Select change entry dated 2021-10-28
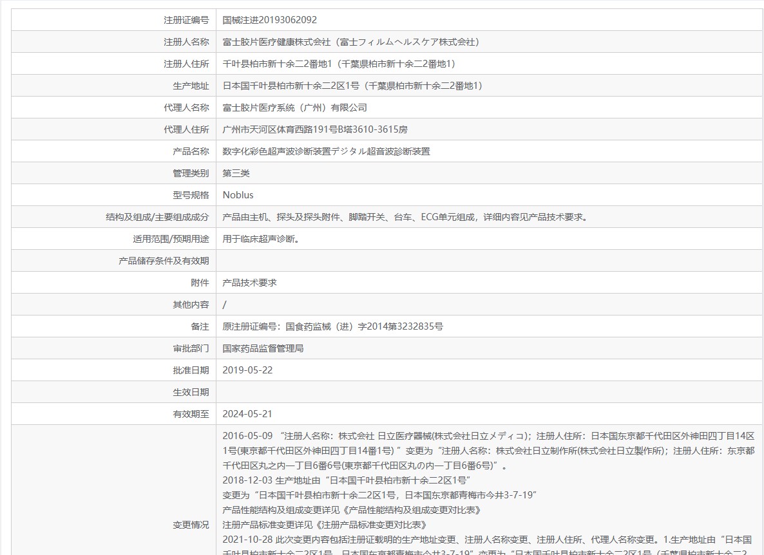 (x=487, y=546)
